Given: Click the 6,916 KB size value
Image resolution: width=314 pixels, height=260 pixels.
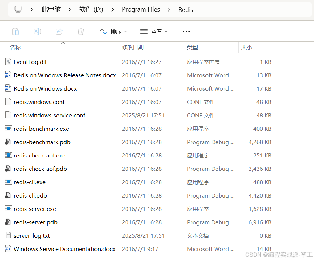Looking at the screenshot, I should [x=260, y=222].
